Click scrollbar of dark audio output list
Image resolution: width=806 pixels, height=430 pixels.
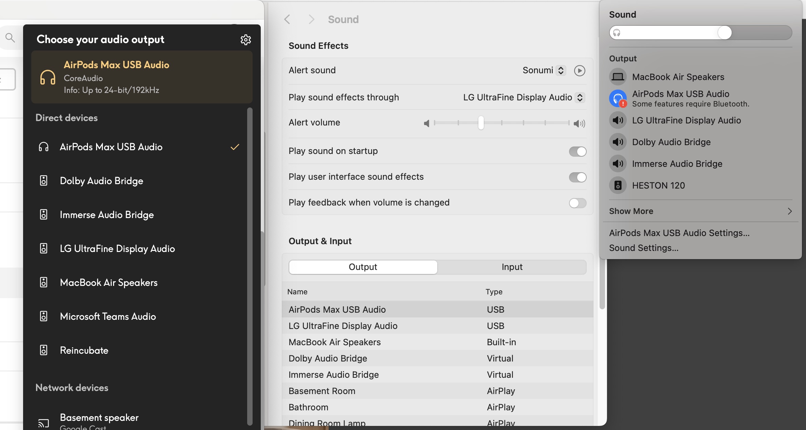pyautogui.click(x=250, y=266)
